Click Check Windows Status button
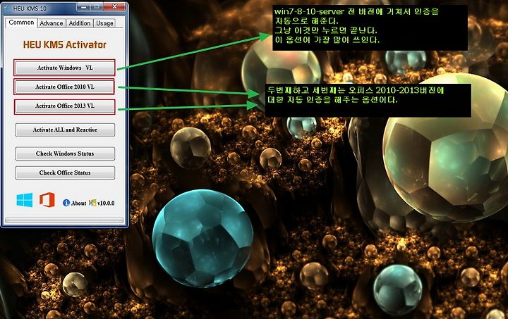 [x=65, y=154]
